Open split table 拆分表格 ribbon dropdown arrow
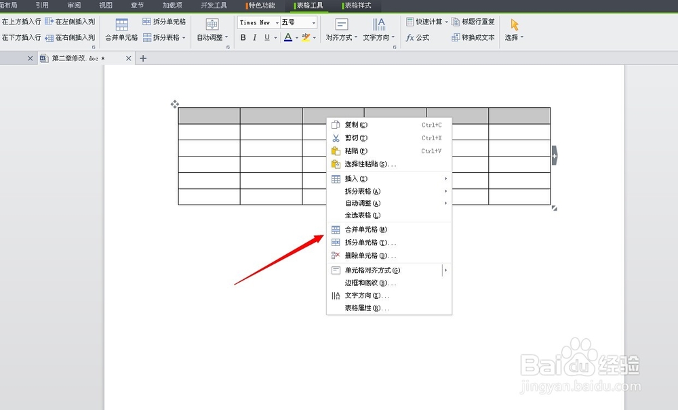The image size is (678, 410). [184, 38]
